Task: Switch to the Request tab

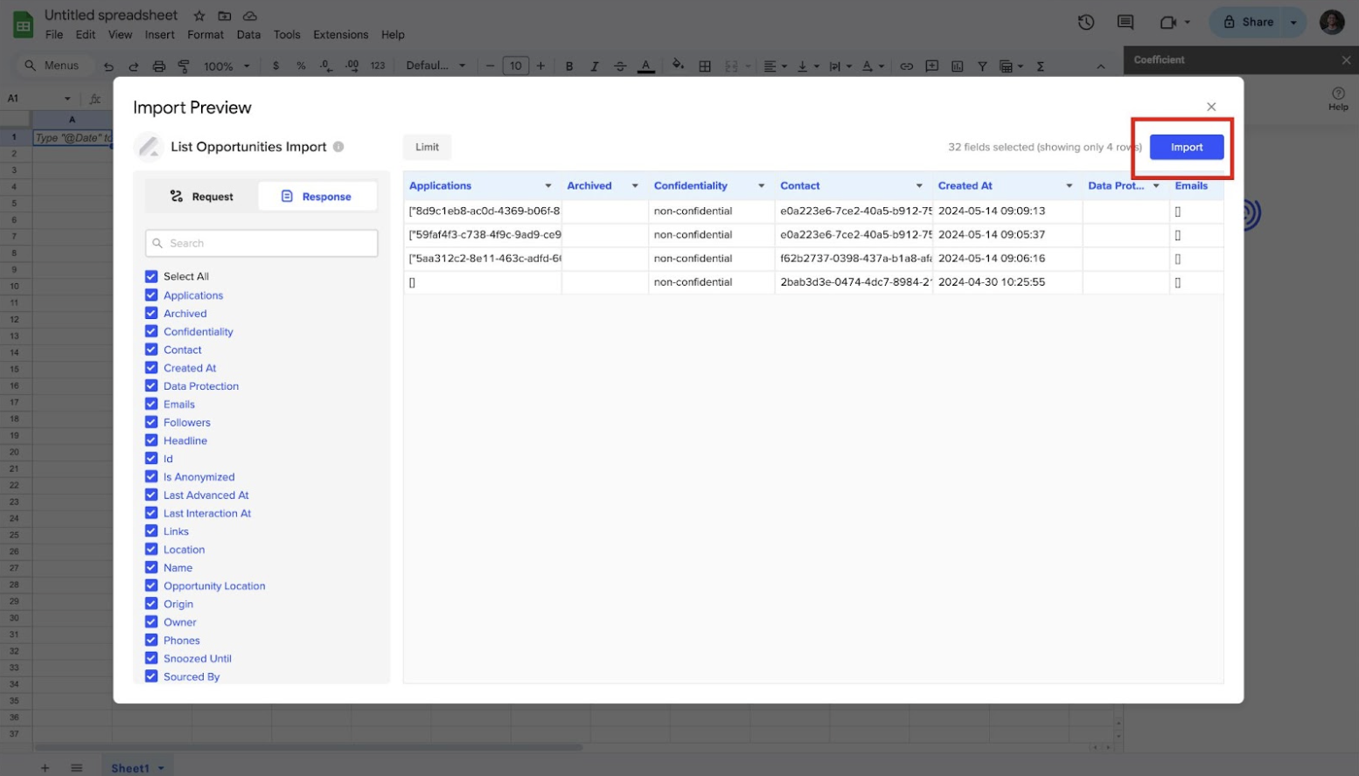Action: coord(202,197)
